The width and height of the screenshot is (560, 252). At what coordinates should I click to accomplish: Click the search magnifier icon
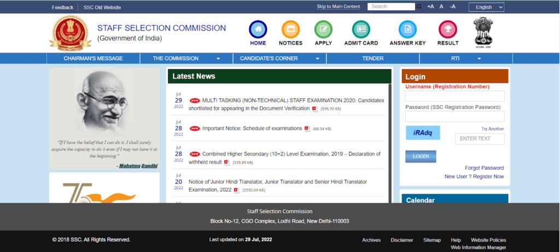[x=419, y=7]
